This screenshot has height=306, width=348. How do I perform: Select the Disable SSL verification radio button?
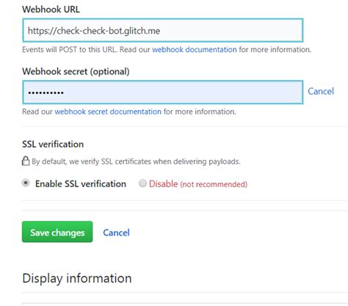142,183
